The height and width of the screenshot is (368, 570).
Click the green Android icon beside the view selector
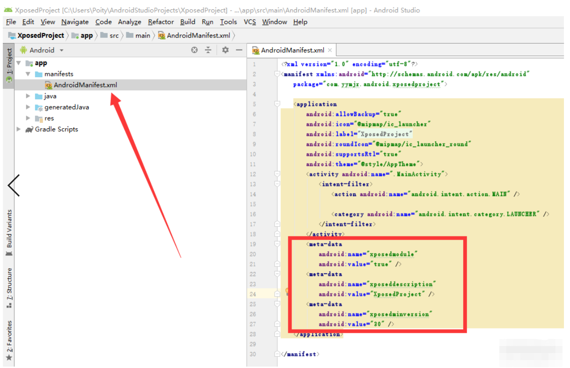tap(23, 50)
